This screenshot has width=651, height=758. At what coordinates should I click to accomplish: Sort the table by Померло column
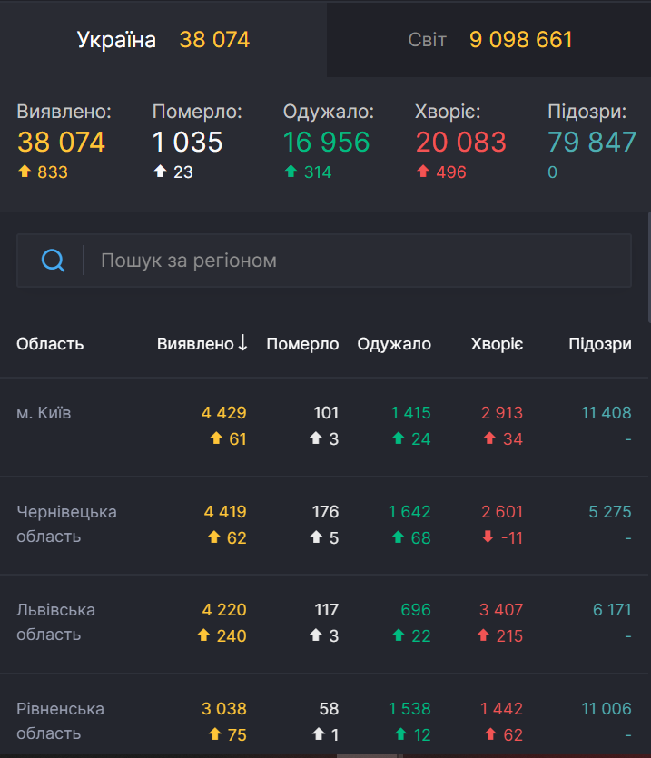301,344
